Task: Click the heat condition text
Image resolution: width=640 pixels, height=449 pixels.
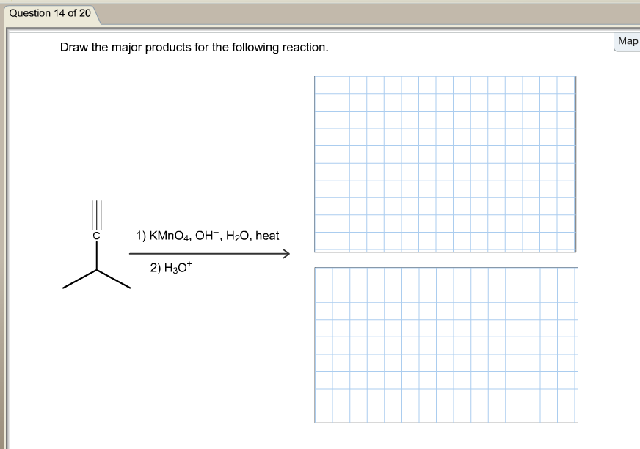Action: pos(268,236)
